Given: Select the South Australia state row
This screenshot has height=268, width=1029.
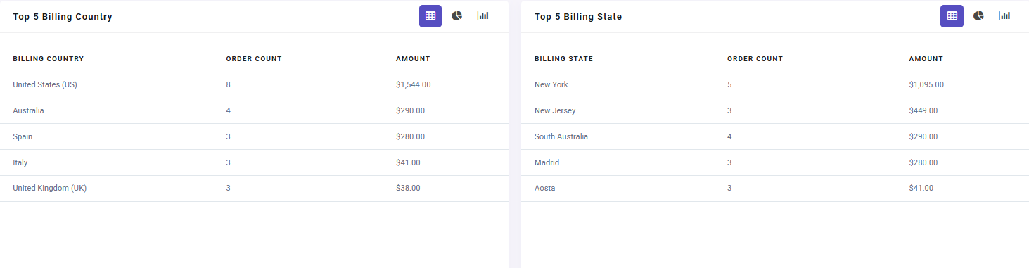Looking at the screenshot, I should (x=775, y=137).
